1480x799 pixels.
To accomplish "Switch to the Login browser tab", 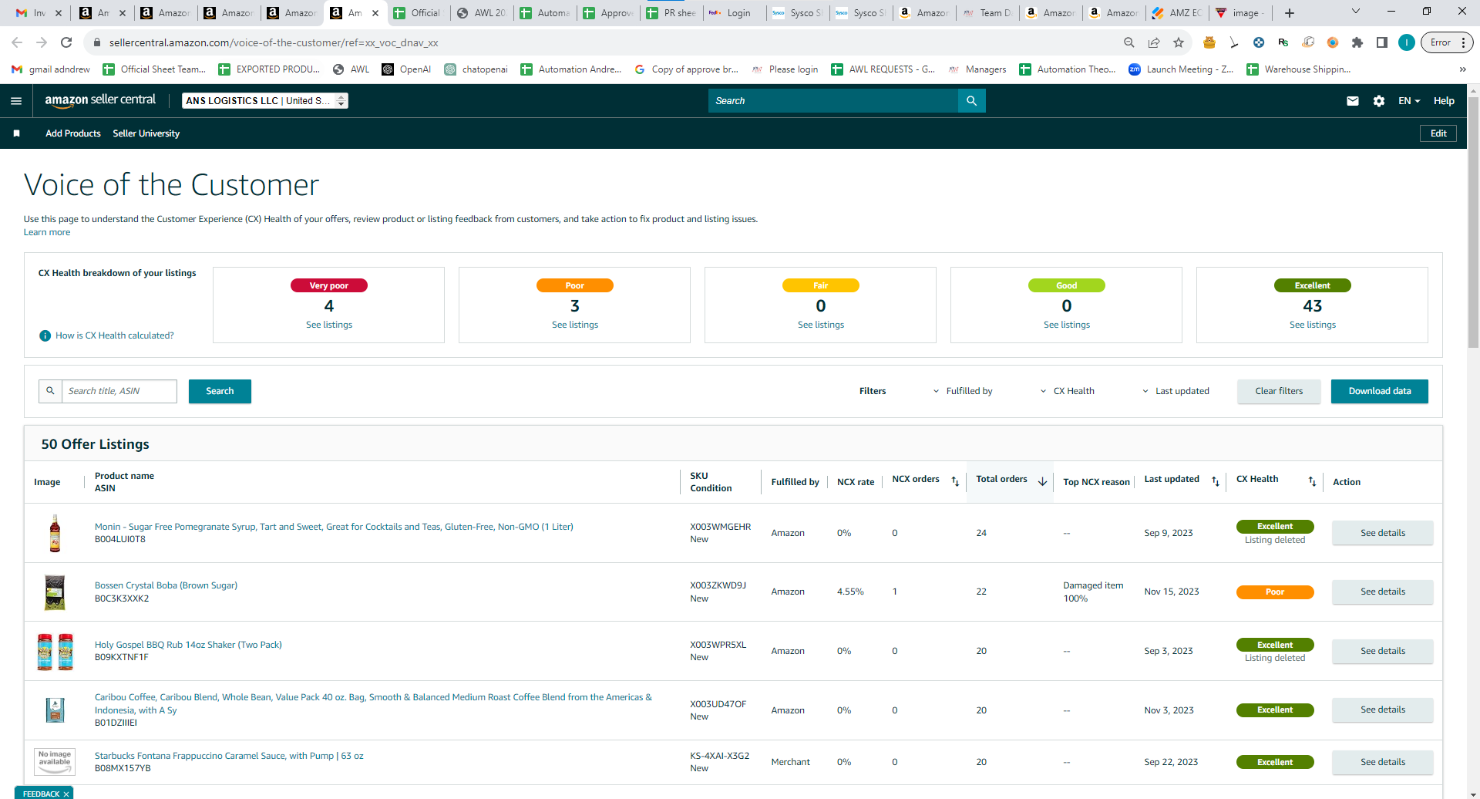I will [x=735, y=13].
